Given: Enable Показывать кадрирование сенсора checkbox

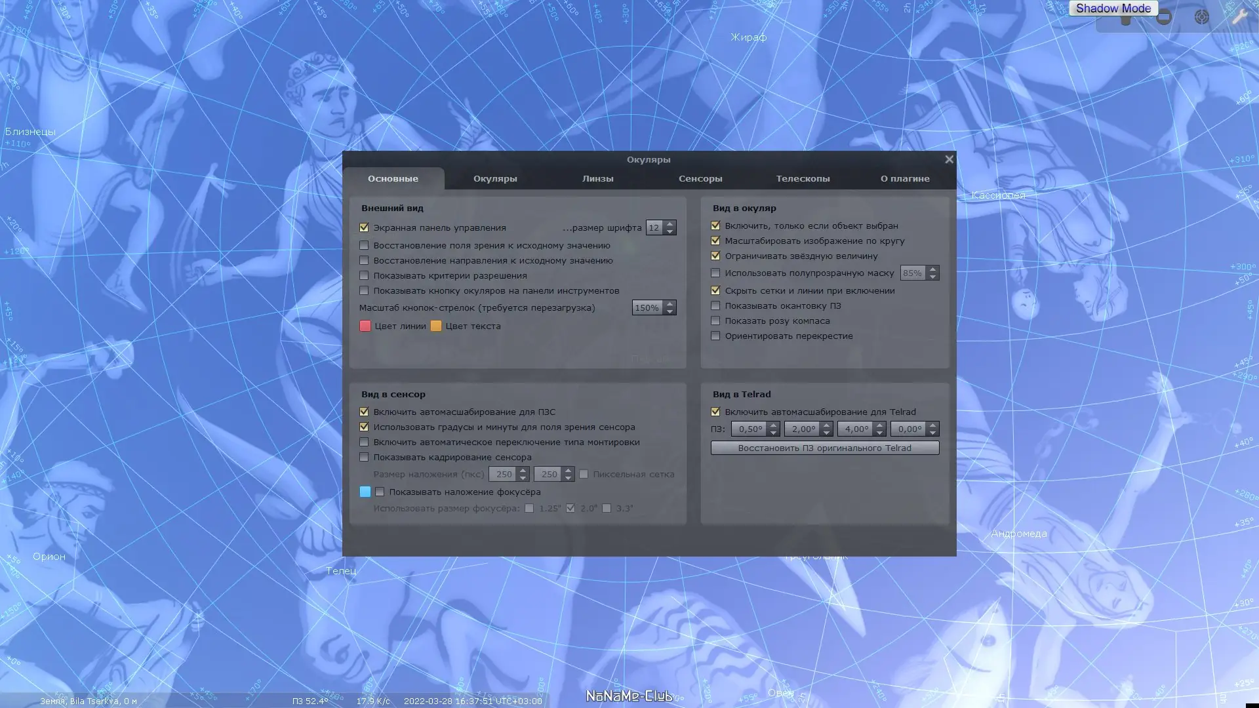Looking at the screenshot, I should pyautogui.click(x=364, y=457).
